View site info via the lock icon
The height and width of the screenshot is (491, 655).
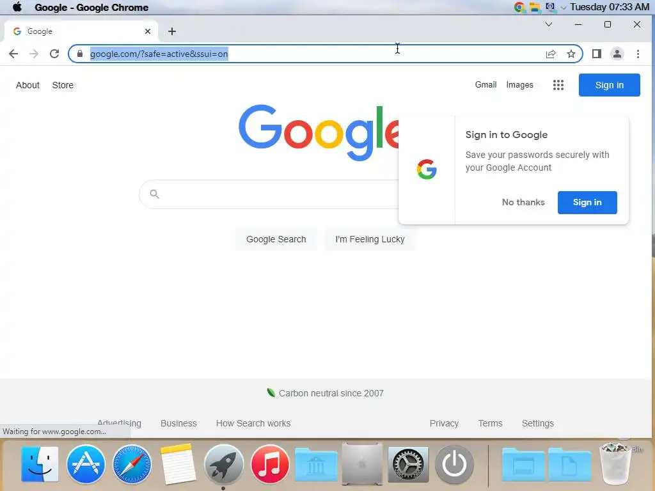click(x=80, y=54)
